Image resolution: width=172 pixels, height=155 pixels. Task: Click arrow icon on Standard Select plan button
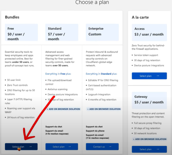[x=70, y=147]
